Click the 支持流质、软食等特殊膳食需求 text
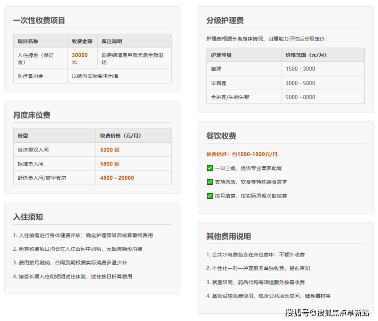The image size is (378, 321). 251,182
